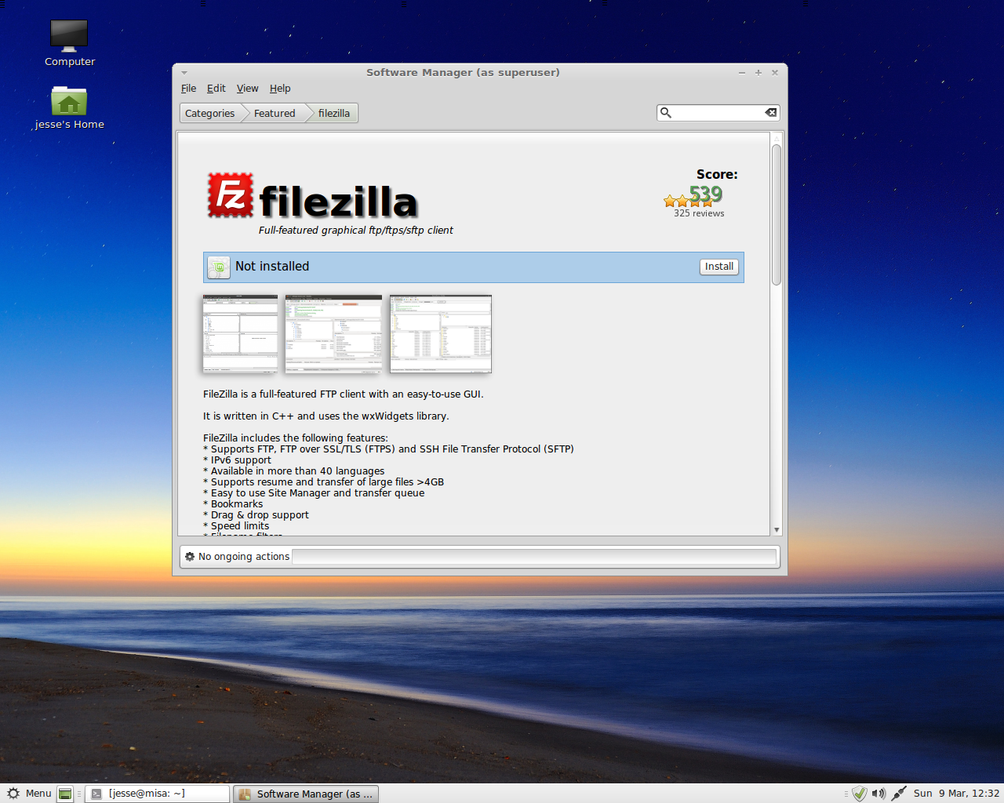Click the scrollbar down arrow

click(777, 530)
